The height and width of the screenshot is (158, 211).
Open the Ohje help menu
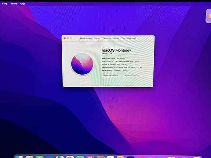click(x=23, y=4)
